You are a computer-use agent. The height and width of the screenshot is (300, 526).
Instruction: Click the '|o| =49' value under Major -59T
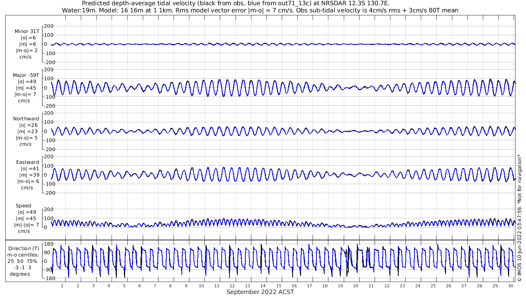pyautogui.click(x=27, y=81)
